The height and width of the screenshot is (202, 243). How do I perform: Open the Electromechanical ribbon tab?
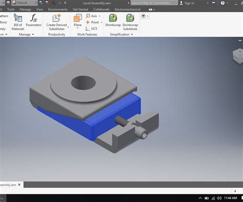(128, 10)
